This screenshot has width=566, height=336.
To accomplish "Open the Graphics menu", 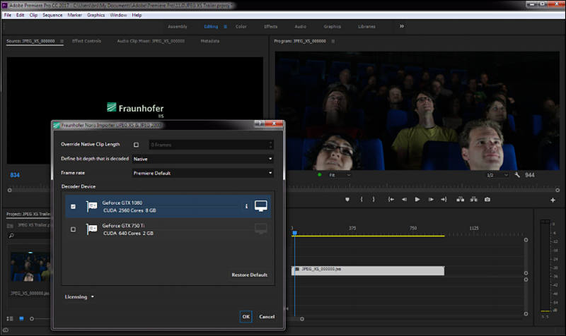I will pos(96,15).
